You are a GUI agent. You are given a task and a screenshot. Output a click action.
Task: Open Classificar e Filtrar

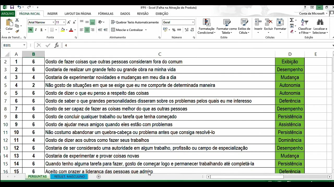[305, 26]
